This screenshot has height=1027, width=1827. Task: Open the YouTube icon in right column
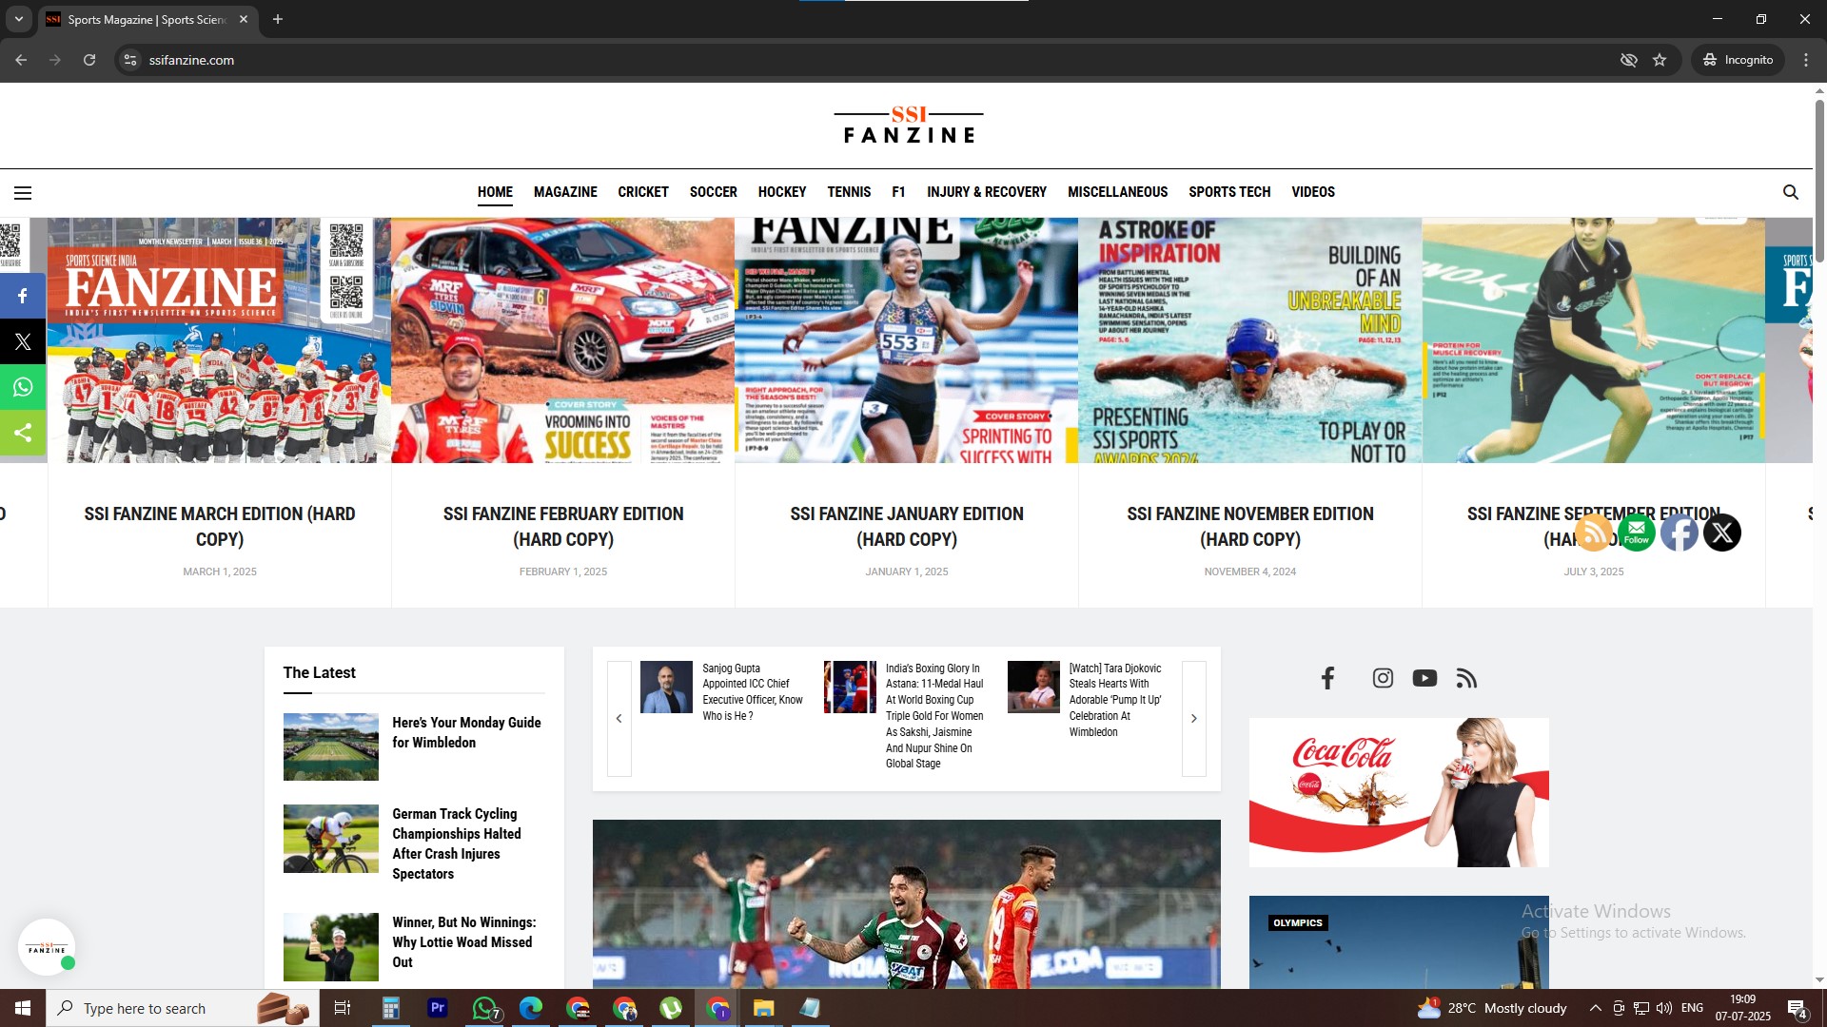coord(1424,678)
